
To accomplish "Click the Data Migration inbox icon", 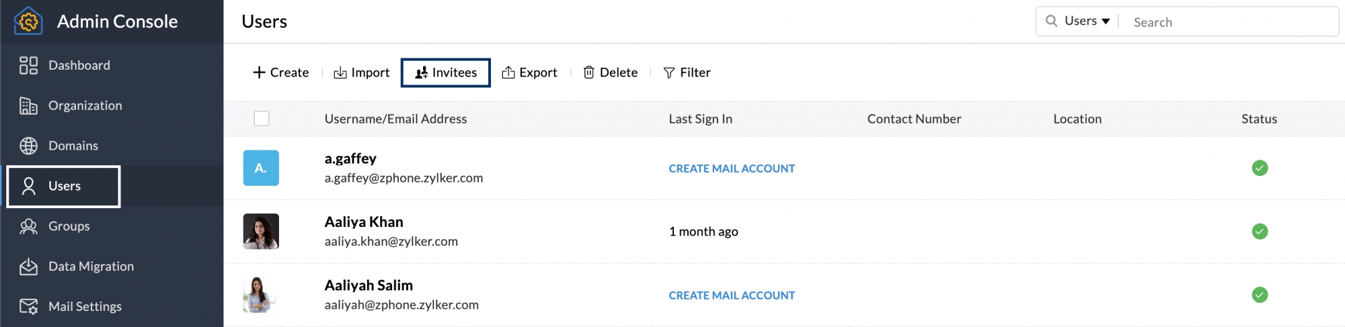I will click(x=28, y=267).
